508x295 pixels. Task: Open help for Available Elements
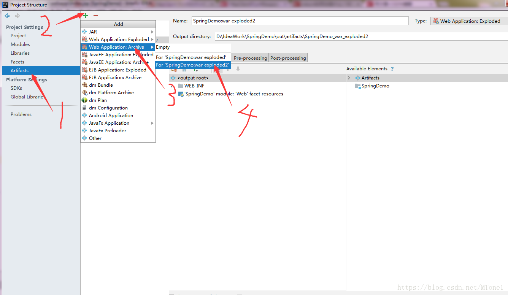tap(392, 69)
